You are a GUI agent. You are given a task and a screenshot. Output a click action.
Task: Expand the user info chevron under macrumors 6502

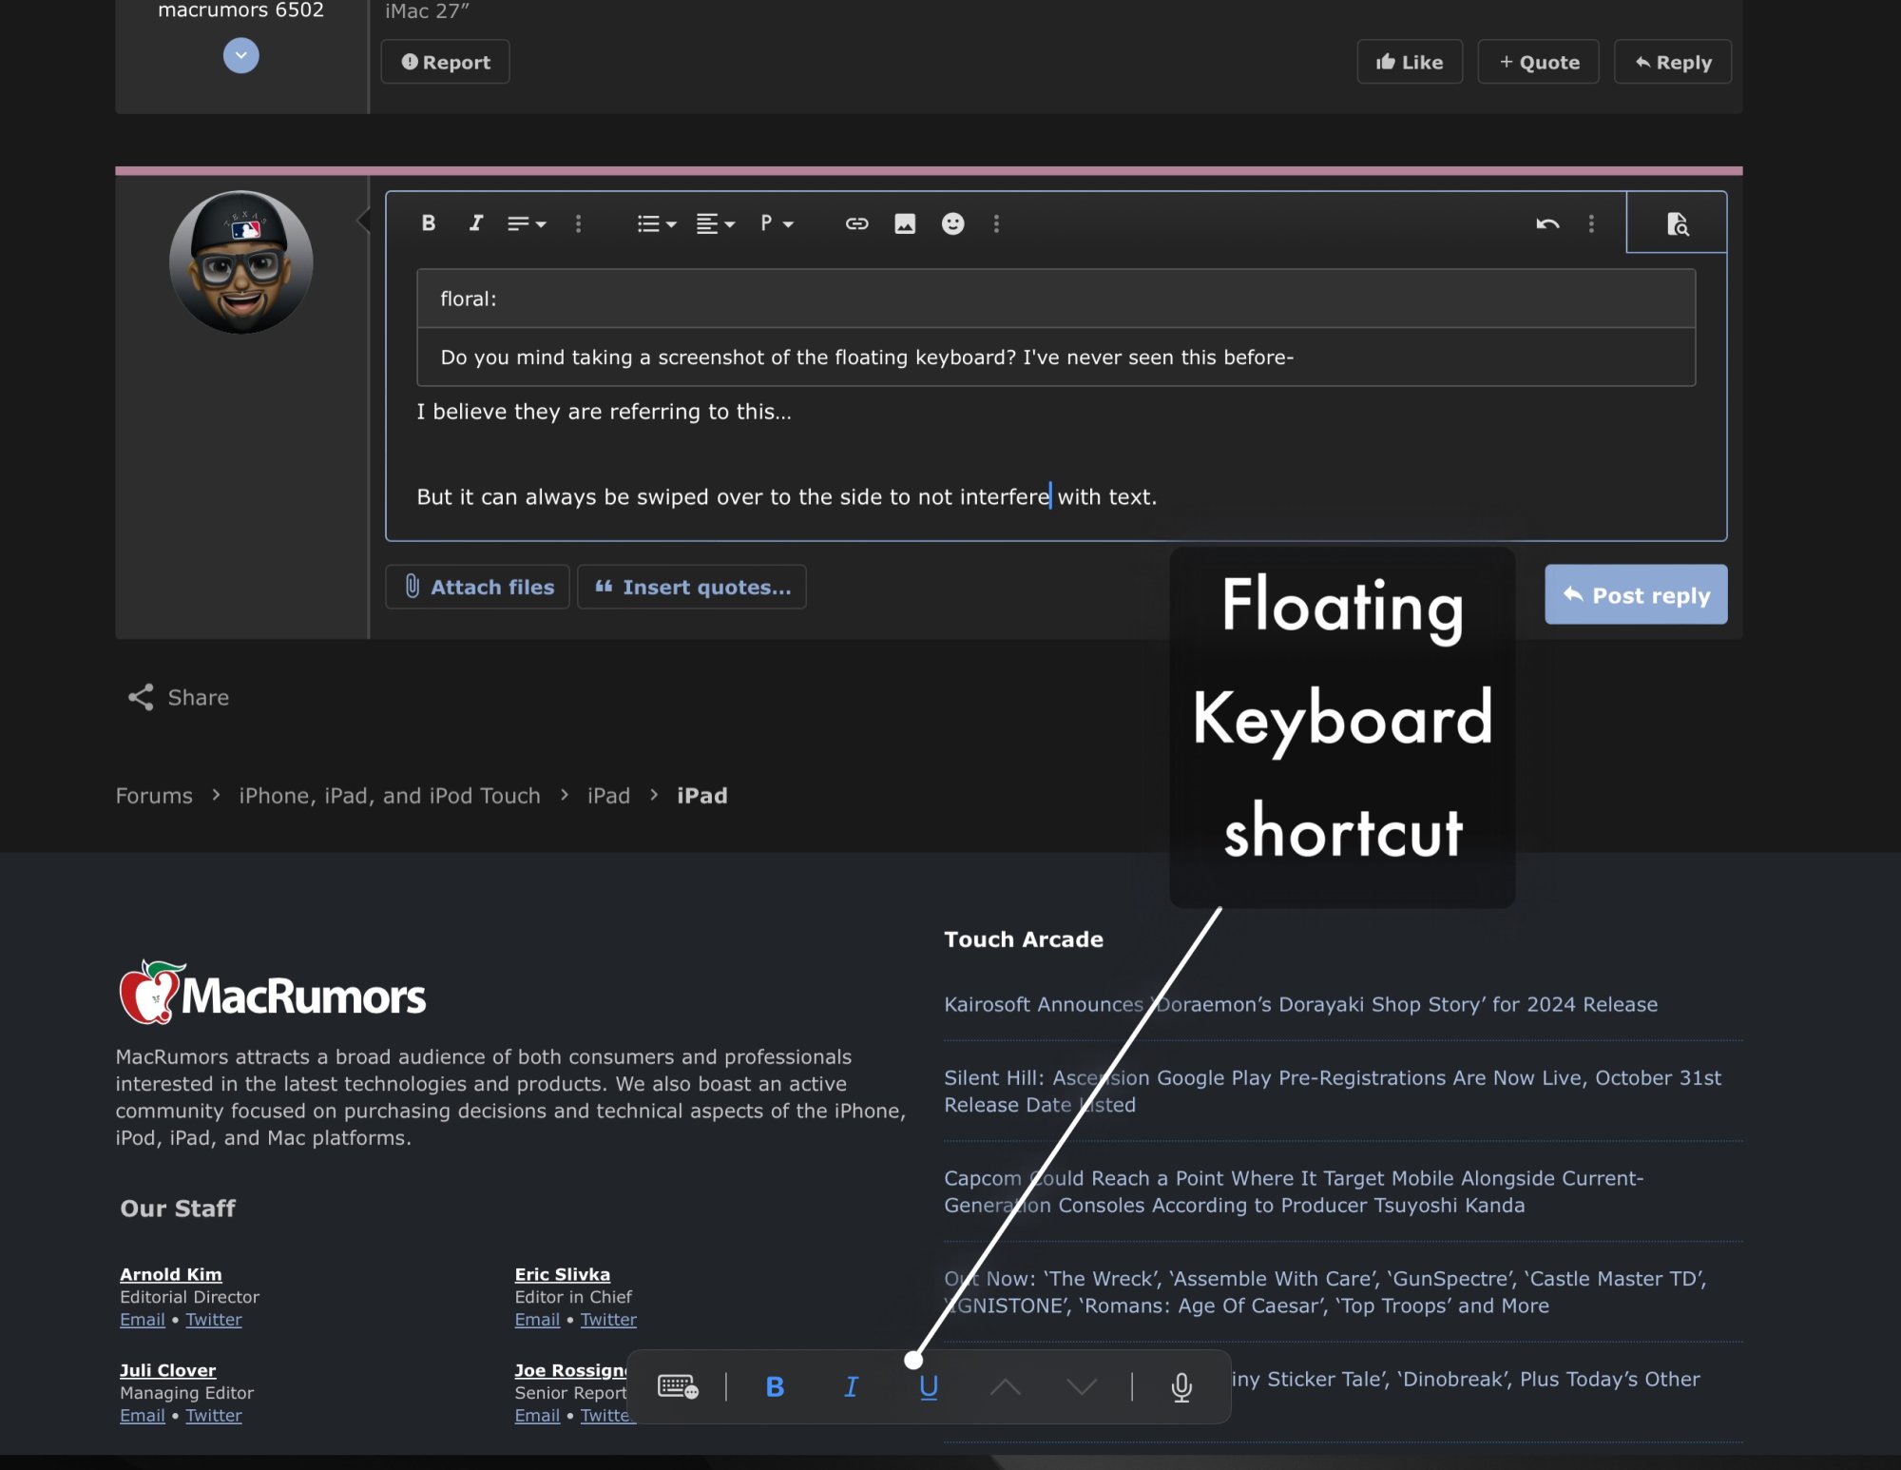pyautogui.click(x=241, y=55)
